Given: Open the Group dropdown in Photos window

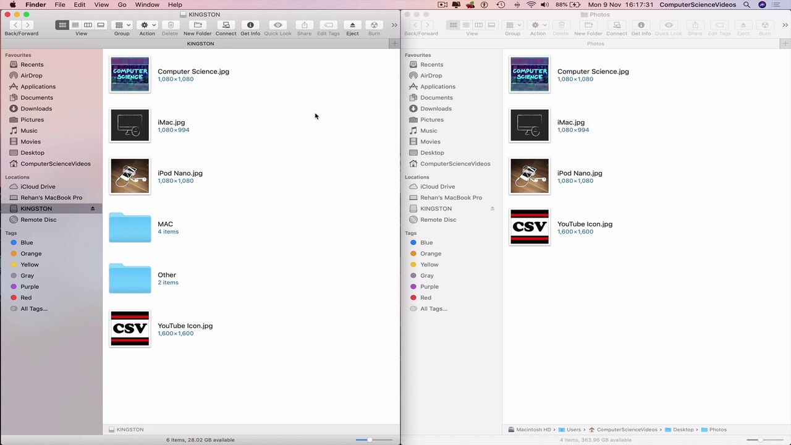Looking at the screenshot, I should point(513,25).
